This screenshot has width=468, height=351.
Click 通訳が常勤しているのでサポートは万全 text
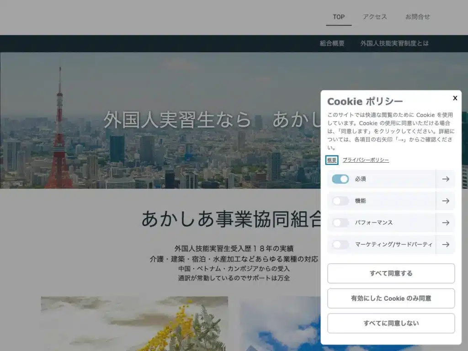(x=234, y=278)
